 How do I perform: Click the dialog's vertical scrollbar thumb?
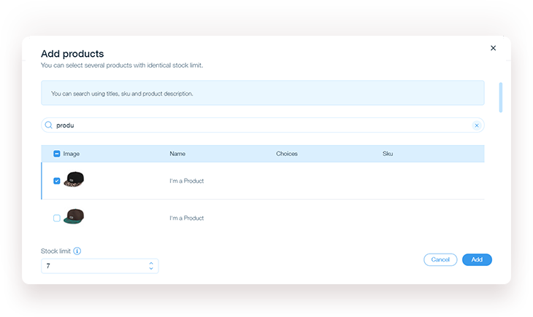pyautogui.click(x=501, y=97)
